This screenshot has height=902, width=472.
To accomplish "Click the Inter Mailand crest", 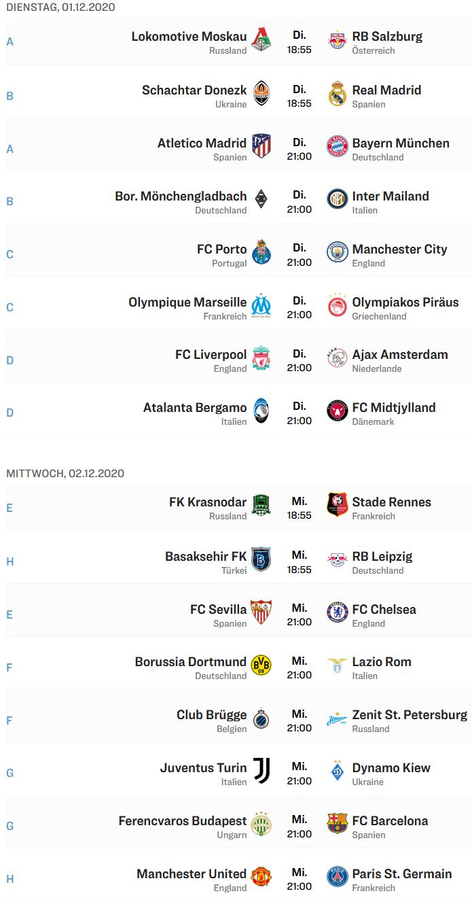I will click(338, 199).
